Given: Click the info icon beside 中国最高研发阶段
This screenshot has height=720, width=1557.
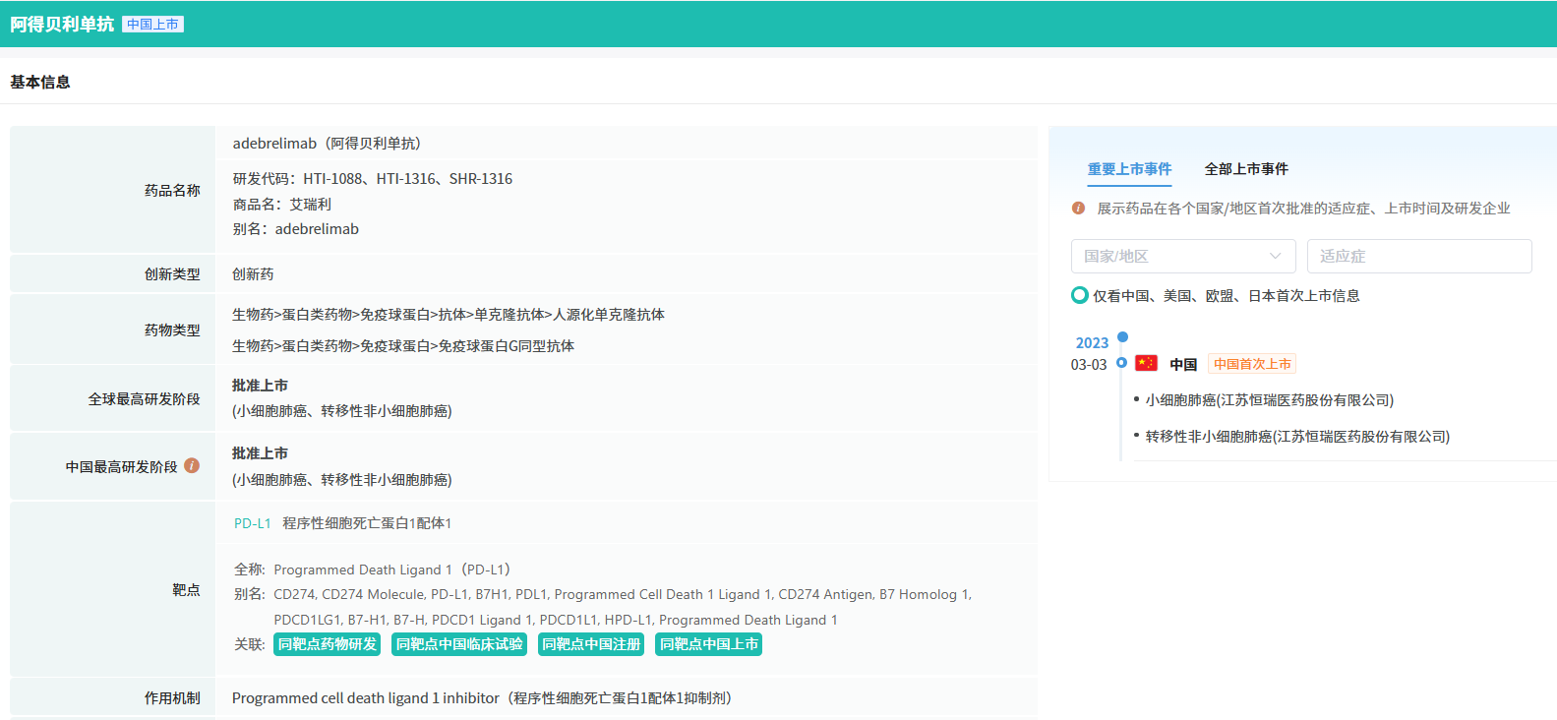Looking at the screenshot, I should [192, 465].
